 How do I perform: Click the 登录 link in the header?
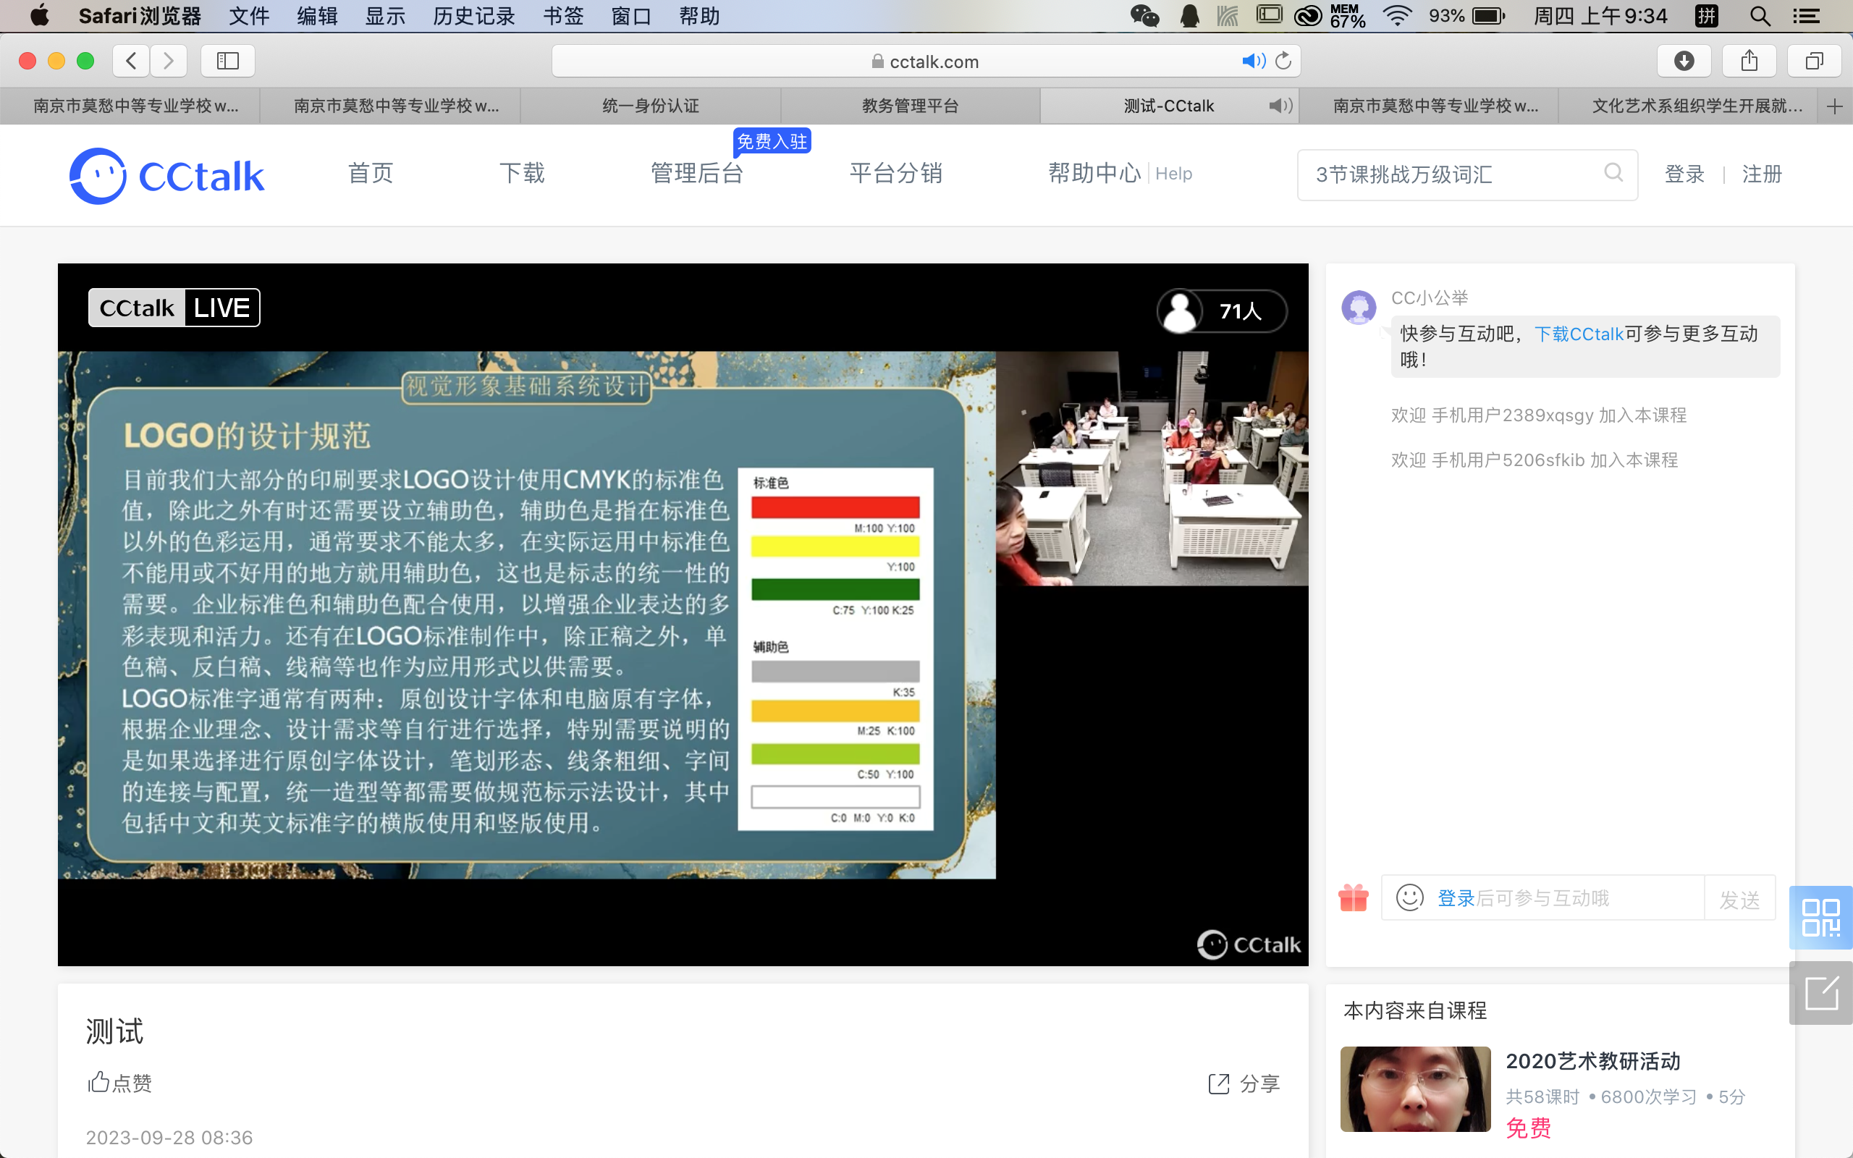[1684, 174]
